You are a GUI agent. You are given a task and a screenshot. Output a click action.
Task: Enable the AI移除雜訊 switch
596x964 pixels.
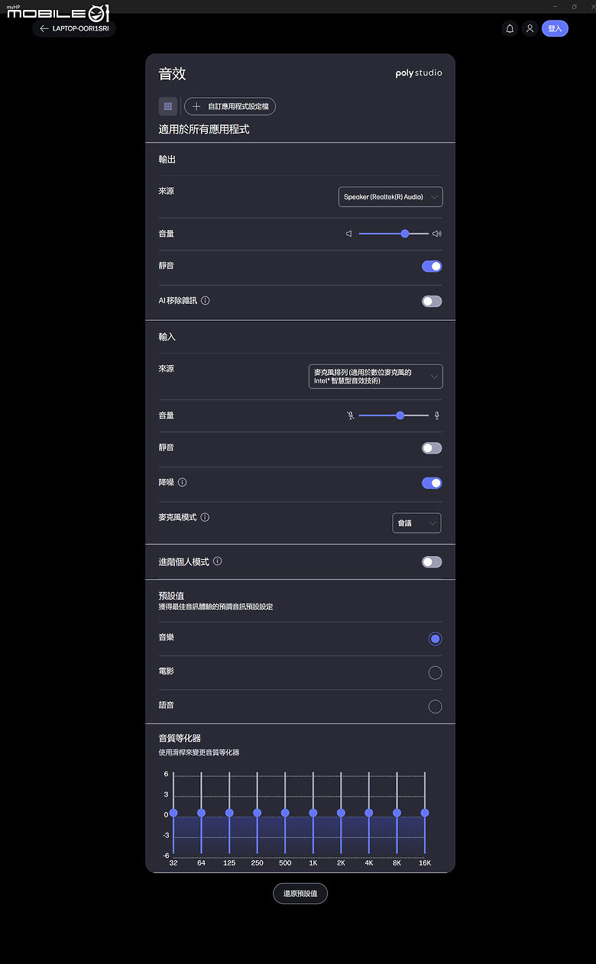(x=432, y=302)
